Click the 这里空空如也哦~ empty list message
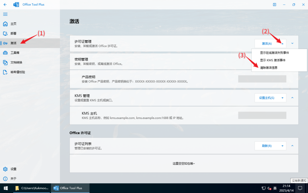Viewport: 308px width, 193px height. 184,163
